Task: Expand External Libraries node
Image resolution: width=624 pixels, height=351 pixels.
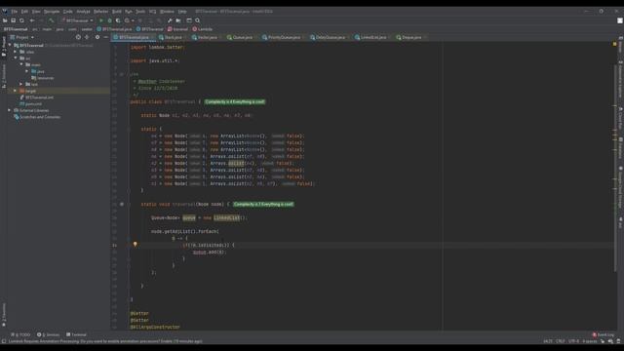Action: pyautogui.click(x=10, y=110)
